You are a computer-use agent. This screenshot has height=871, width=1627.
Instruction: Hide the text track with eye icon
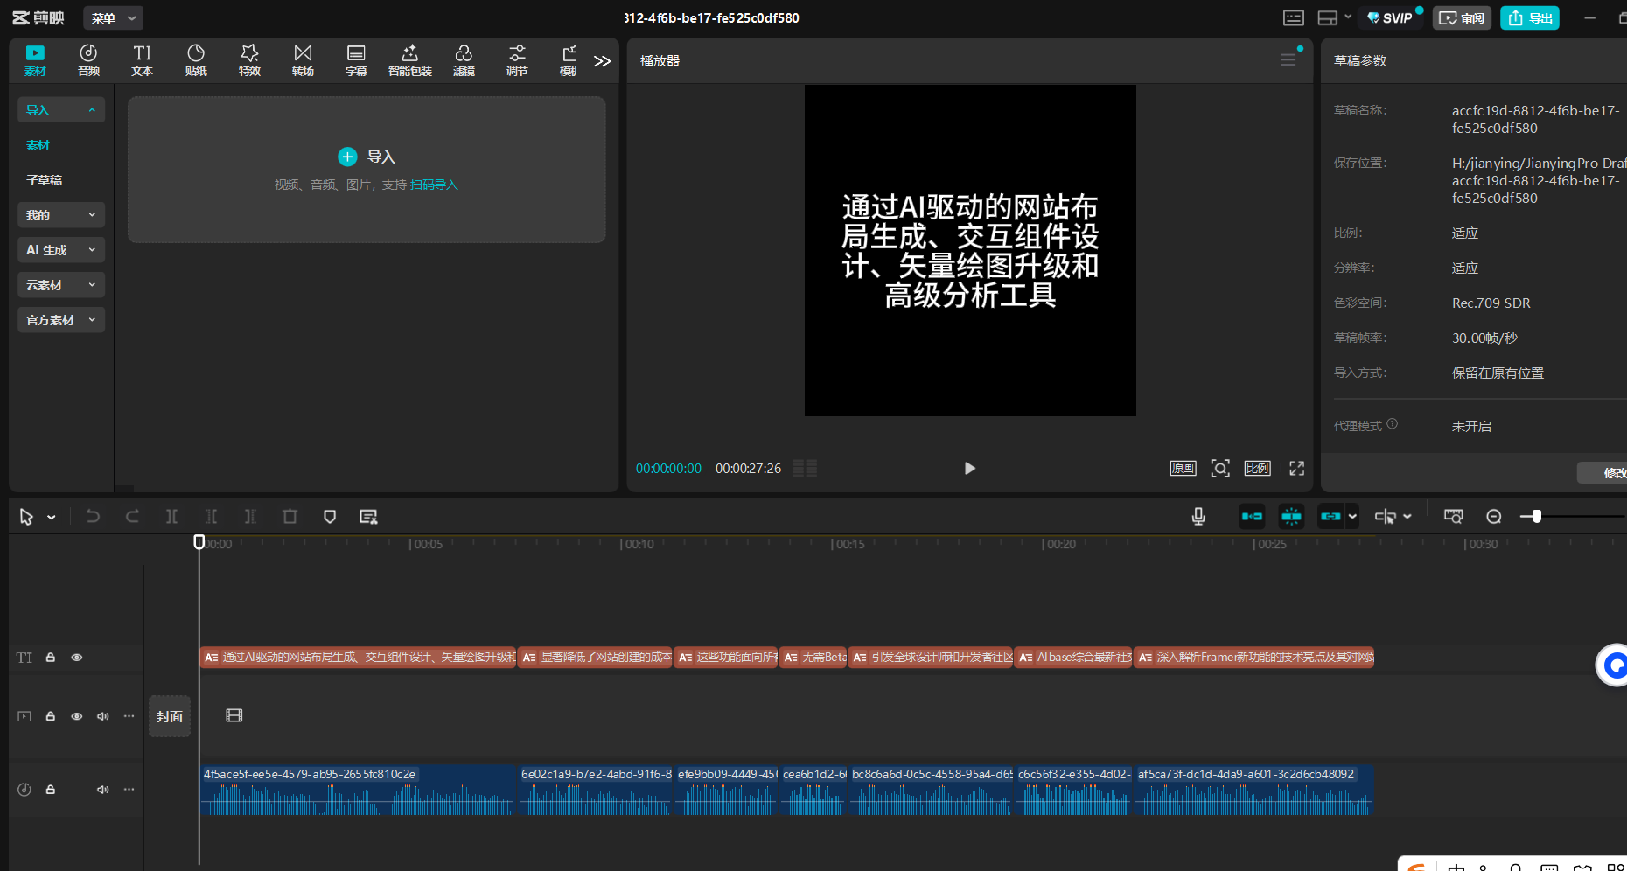(77, 658)
